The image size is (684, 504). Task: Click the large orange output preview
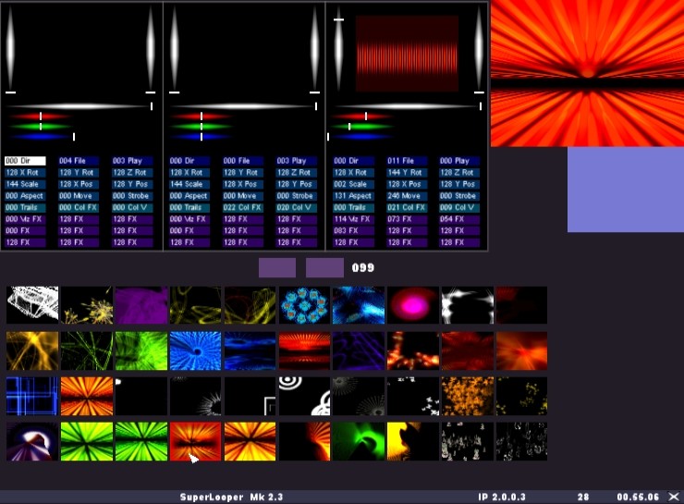point(586,73)
